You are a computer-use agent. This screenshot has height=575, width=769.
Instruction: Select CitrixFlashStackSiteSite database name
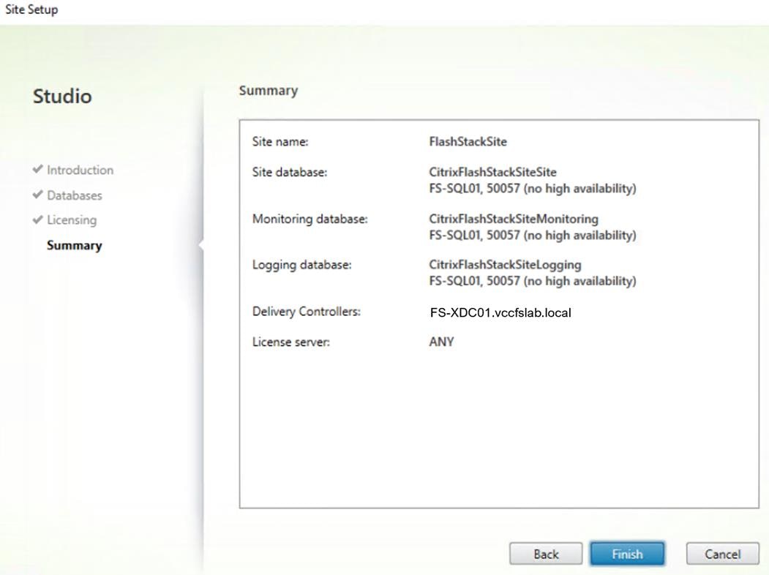tap(493, 172)
